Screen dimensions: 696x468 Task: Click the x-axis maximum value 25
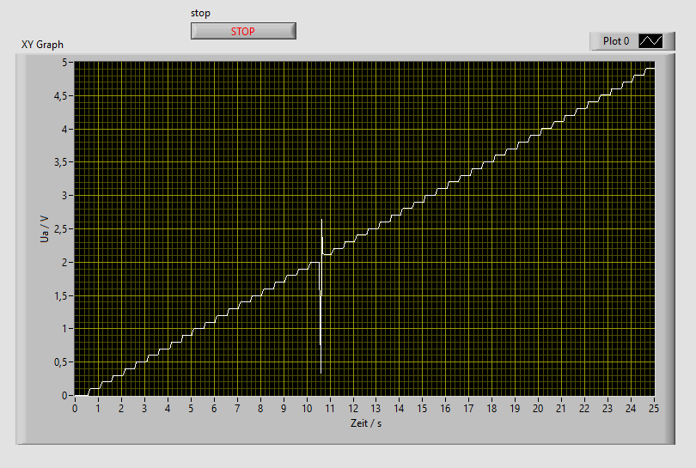click(x=654, y=409)
